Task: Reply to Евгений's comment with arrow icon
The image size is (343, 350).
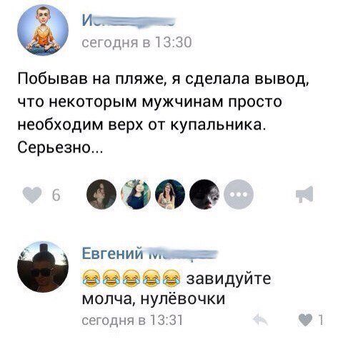Action: point(260,320)
